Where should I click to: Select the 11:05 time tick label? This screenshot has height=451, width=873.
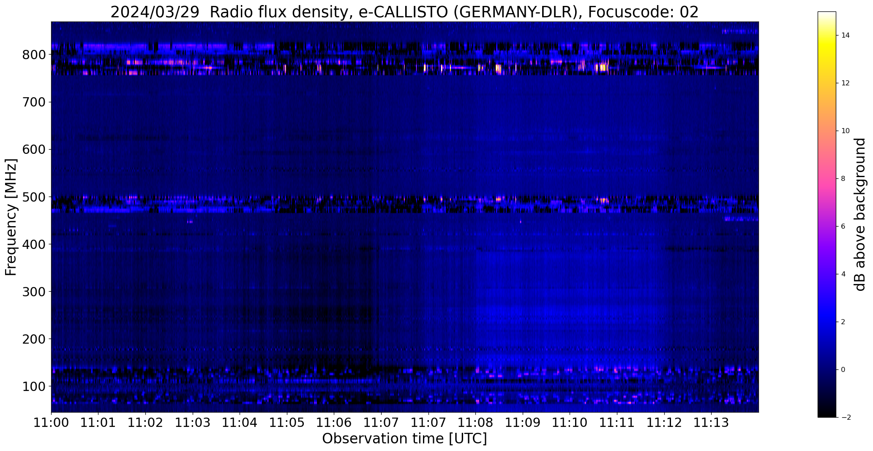click(287, 422)
